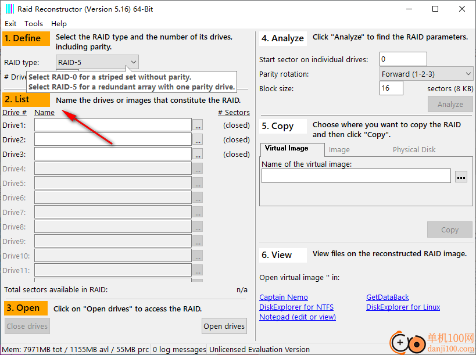Click the browse button on the Drive6 row

[198, 198]
